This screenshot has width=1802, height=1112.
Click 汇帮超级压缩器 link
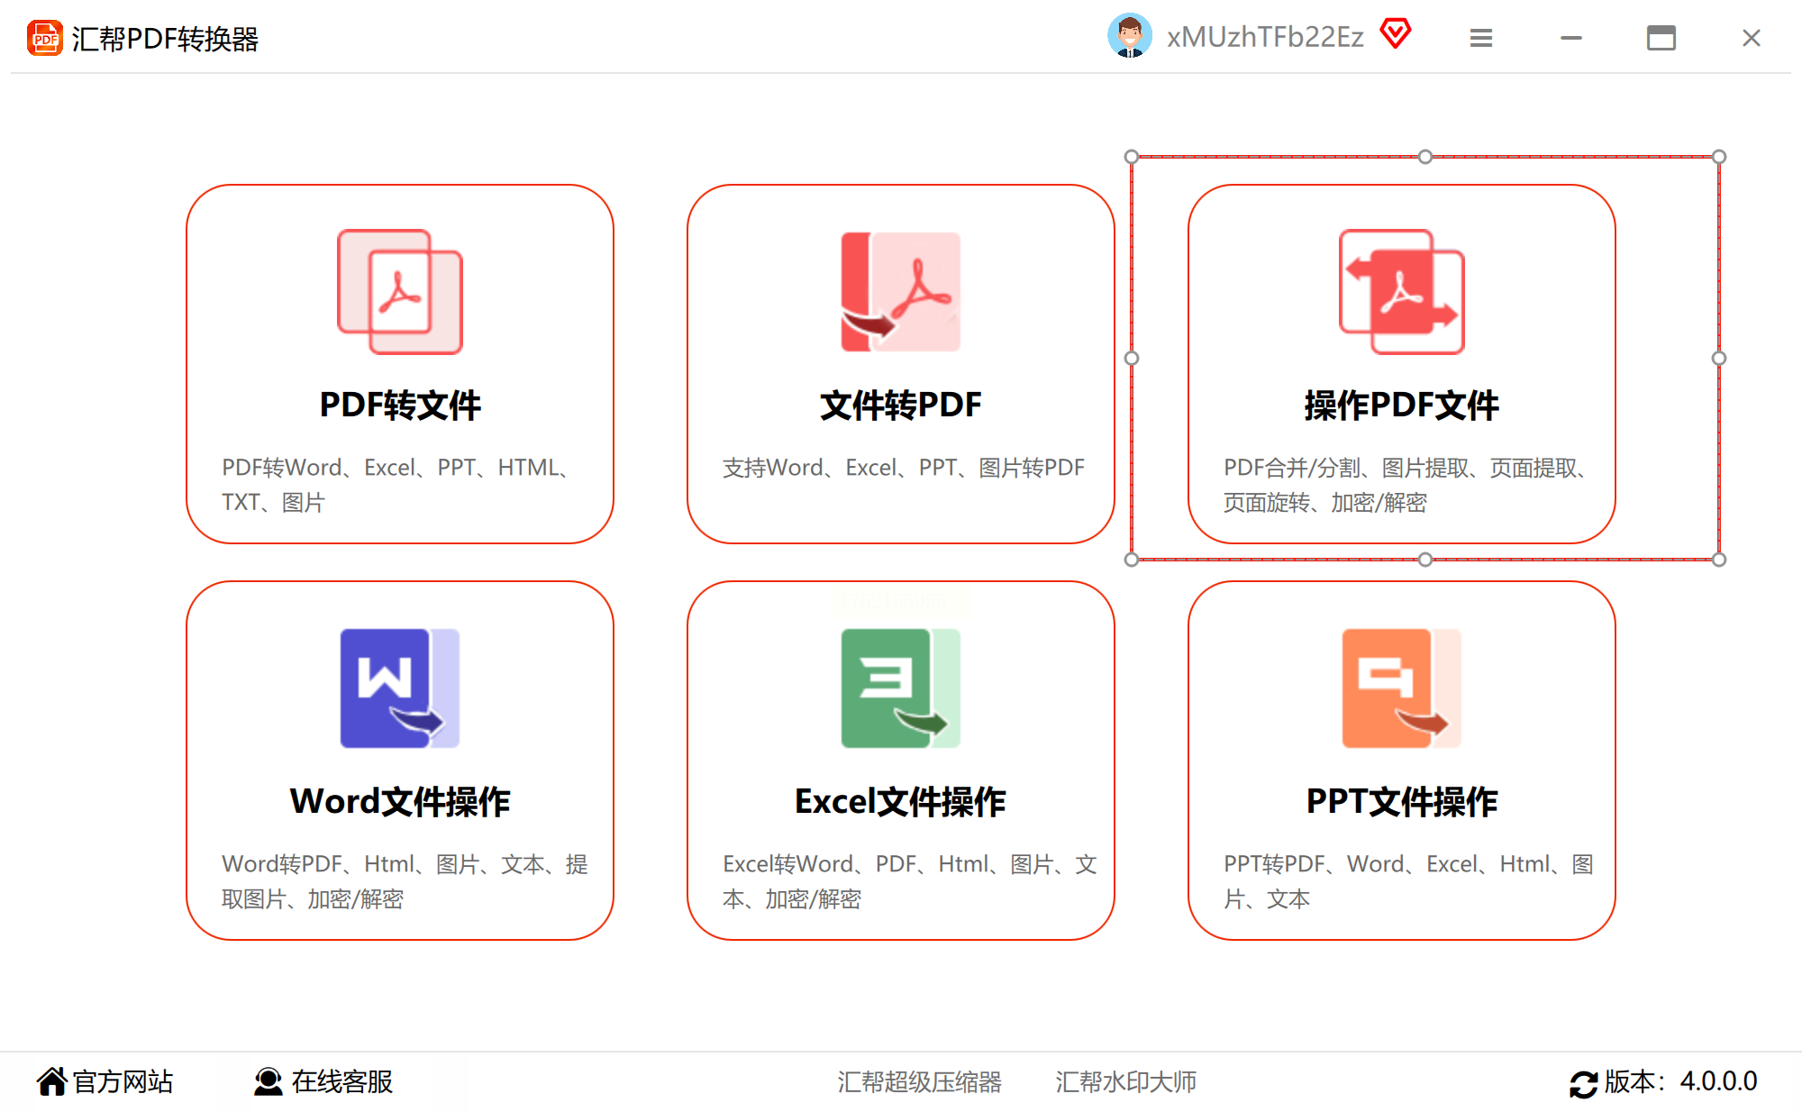tap(919, 1081)
